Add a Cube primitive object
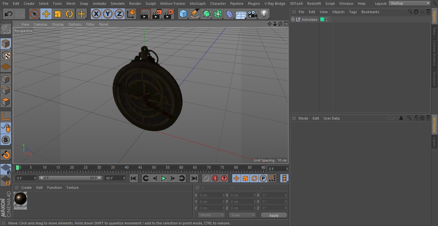 pyautogui.click(x=183, y=14)
